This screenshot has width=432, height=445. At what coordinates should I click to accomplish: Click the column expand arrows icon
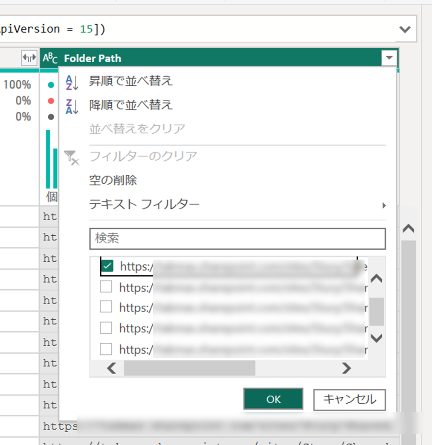click(29, 58)
